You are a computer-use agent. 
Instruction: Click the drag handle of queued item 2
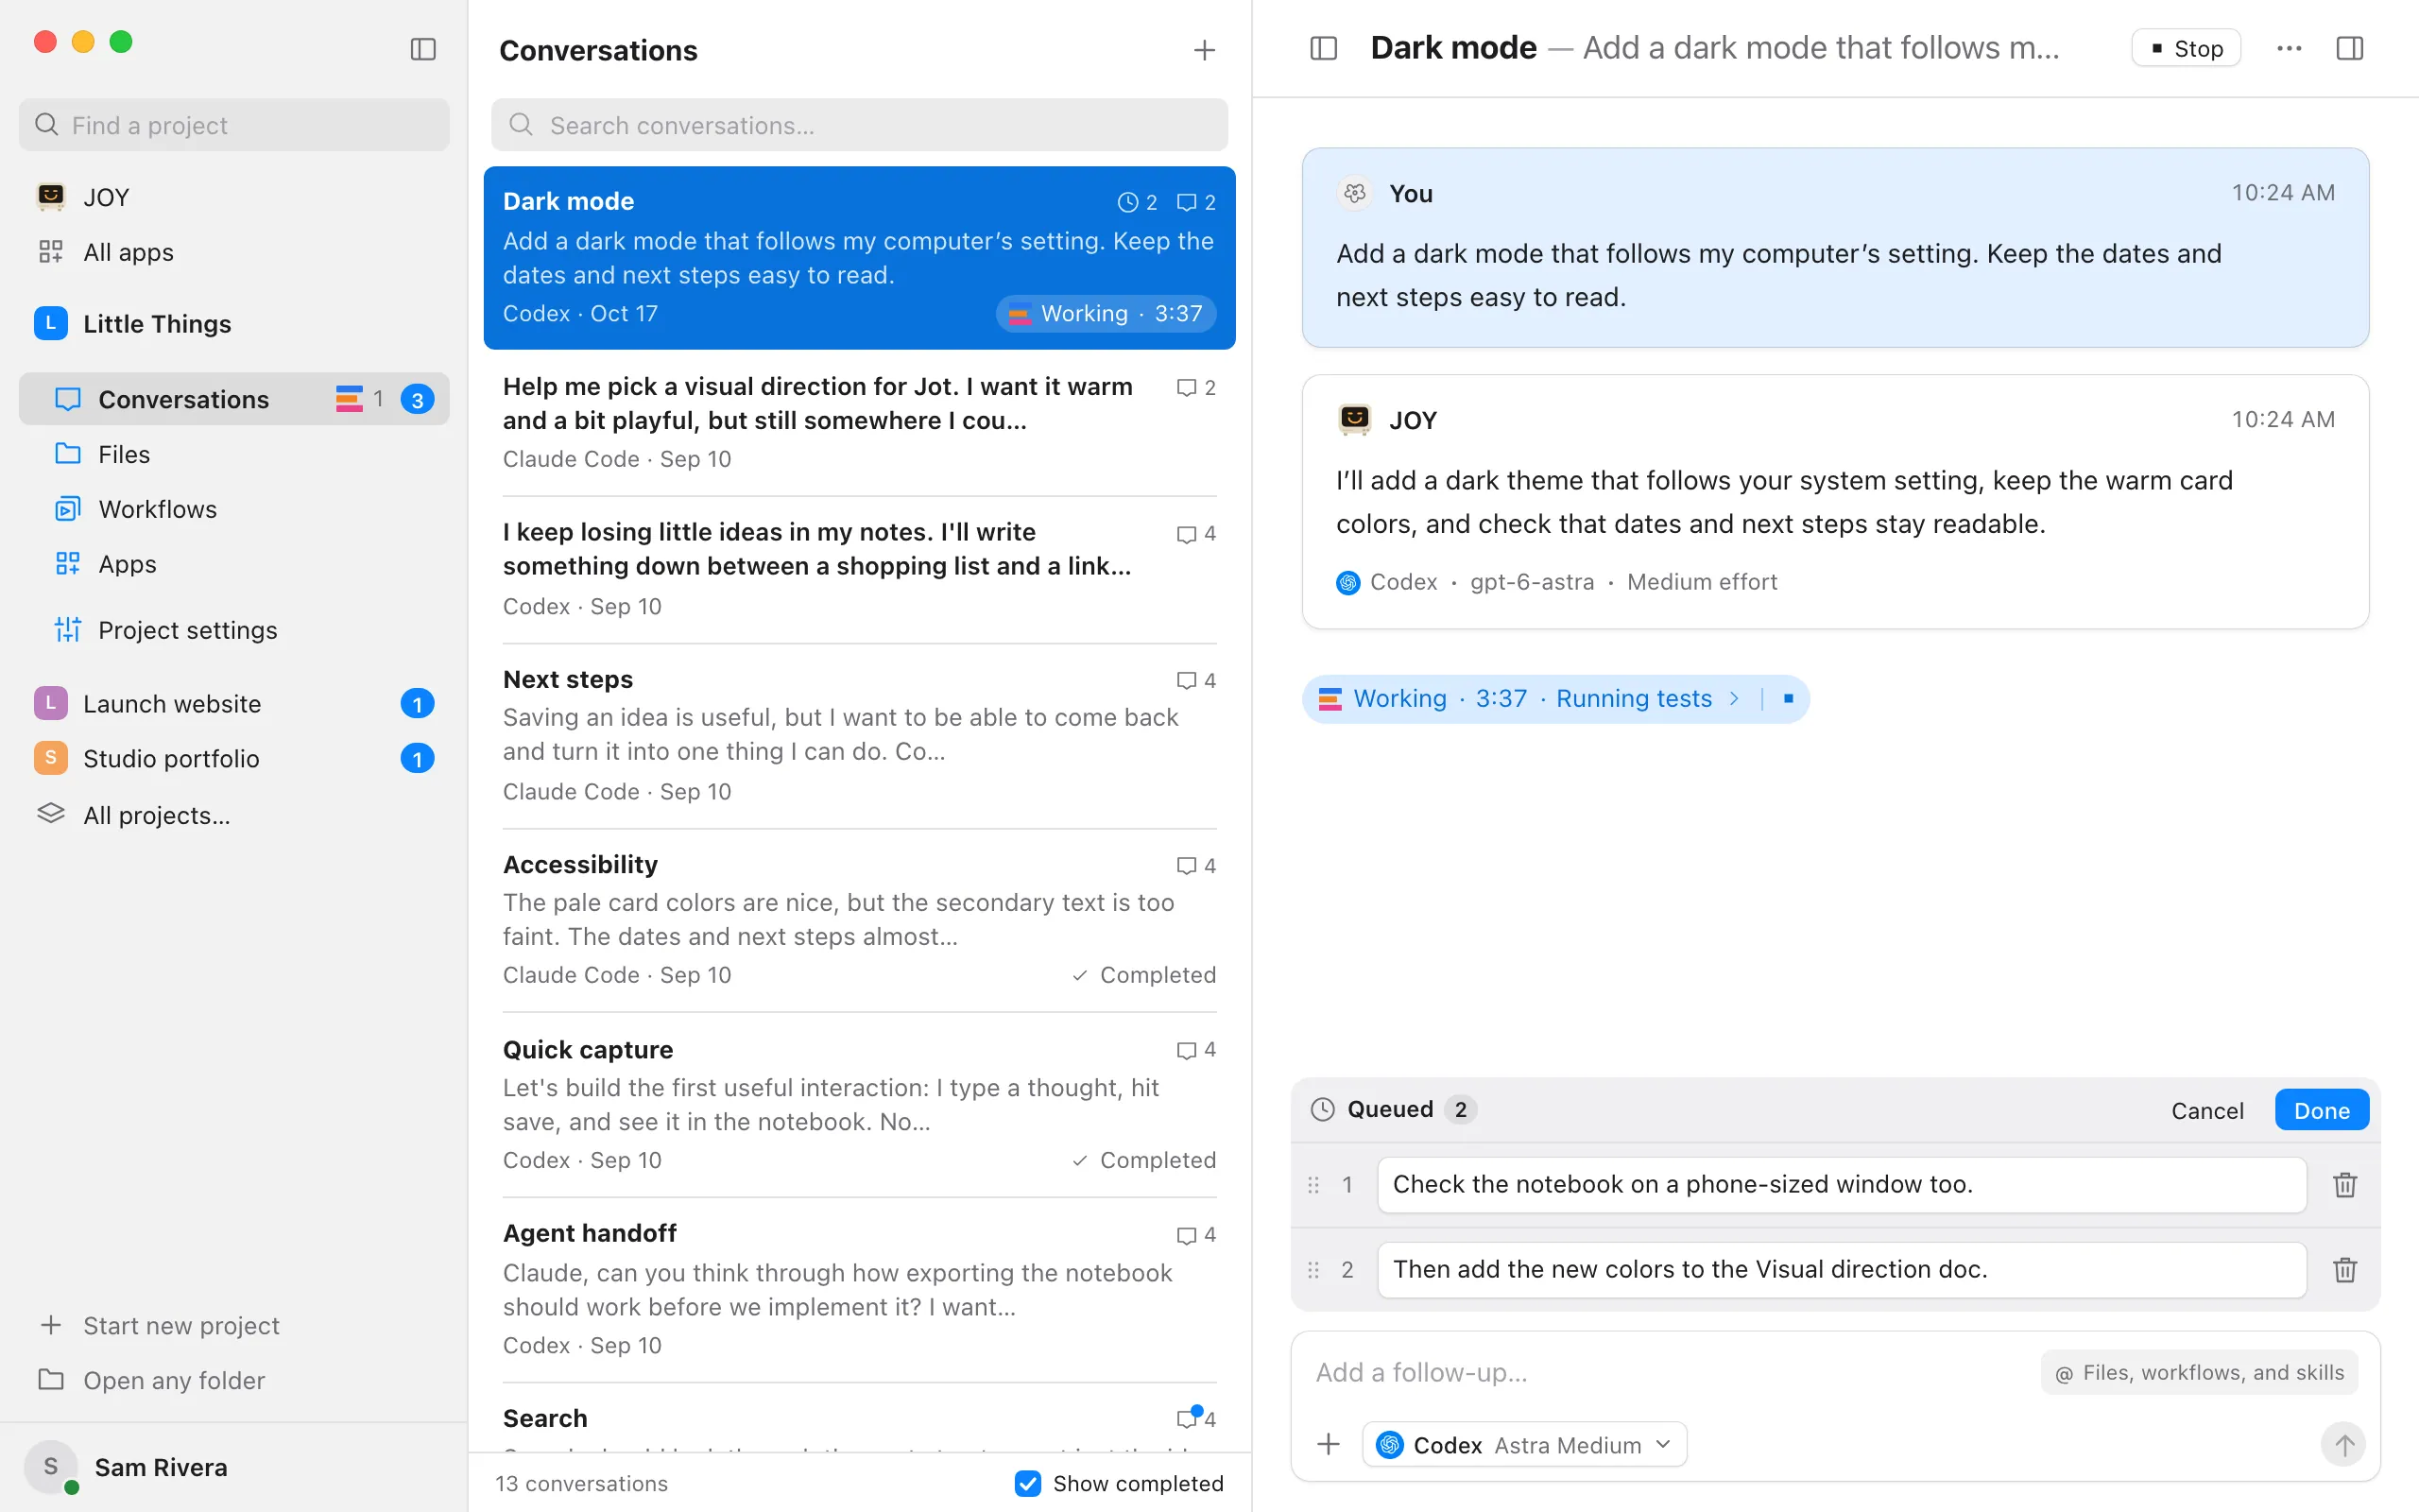tap(1313, 1270)
